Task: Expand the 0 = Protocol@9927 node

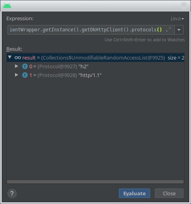Action: pyautogui.click(x=17, y=66)
